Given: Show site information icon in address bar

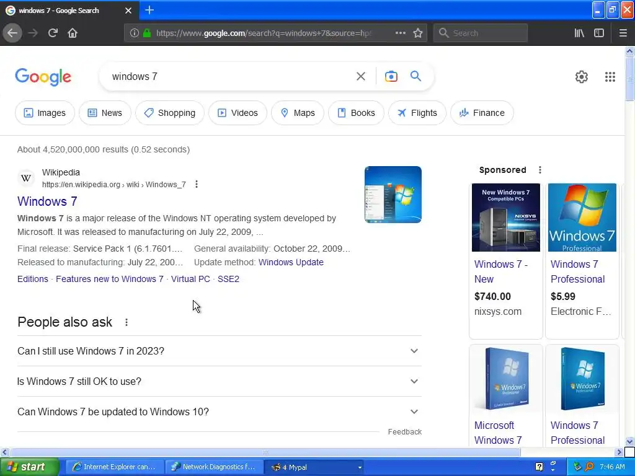Looking at the screenshot, I should (135, 33).
